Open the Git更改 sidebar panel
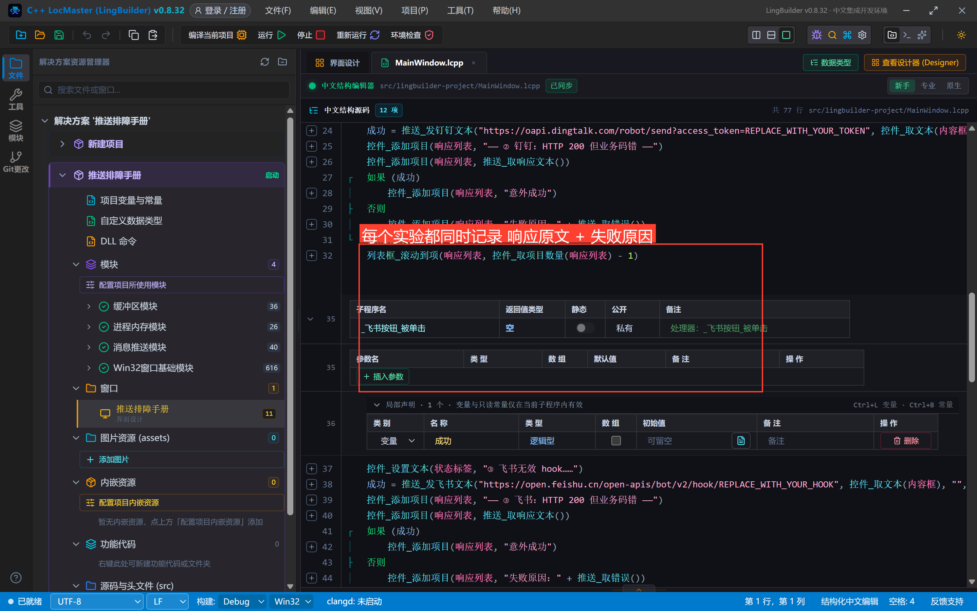Screen dimensions: 977x611 pos(16,162)
